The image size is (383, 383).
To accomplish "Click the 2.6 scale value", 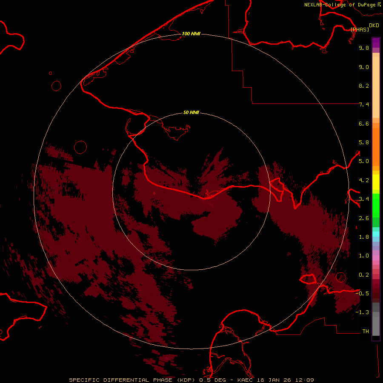I will (x=364, y=218).
